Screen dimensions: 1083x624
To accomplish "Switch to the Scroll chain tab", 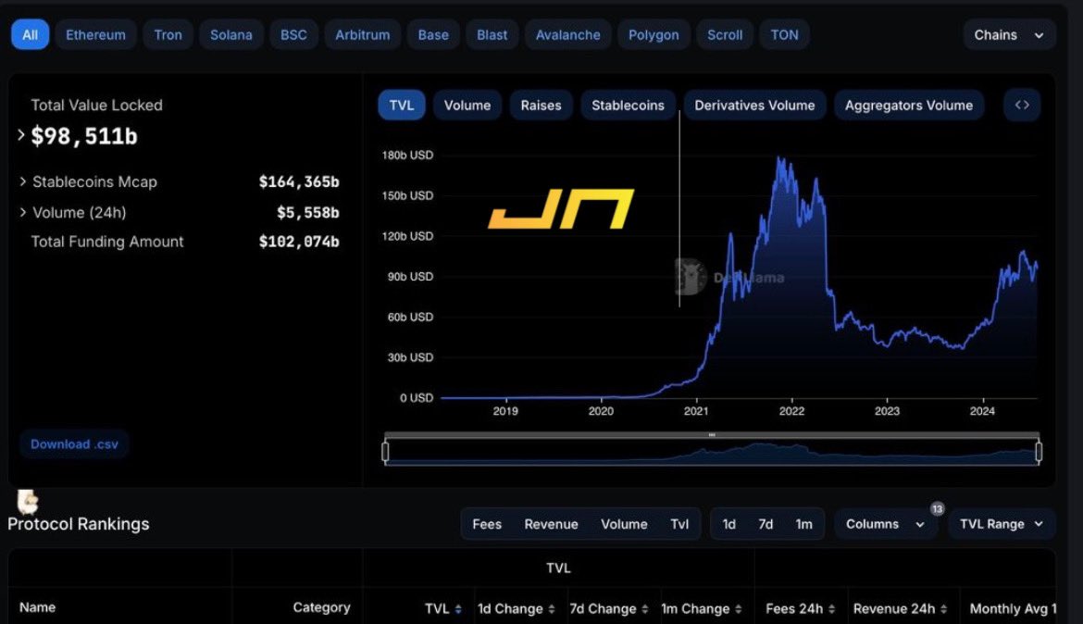I will click(x=725, y=34).
